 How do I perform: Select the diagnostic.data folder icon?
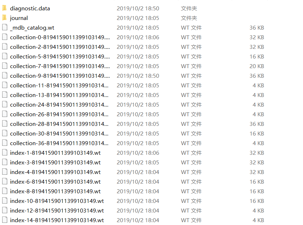(x=5, y=8)
